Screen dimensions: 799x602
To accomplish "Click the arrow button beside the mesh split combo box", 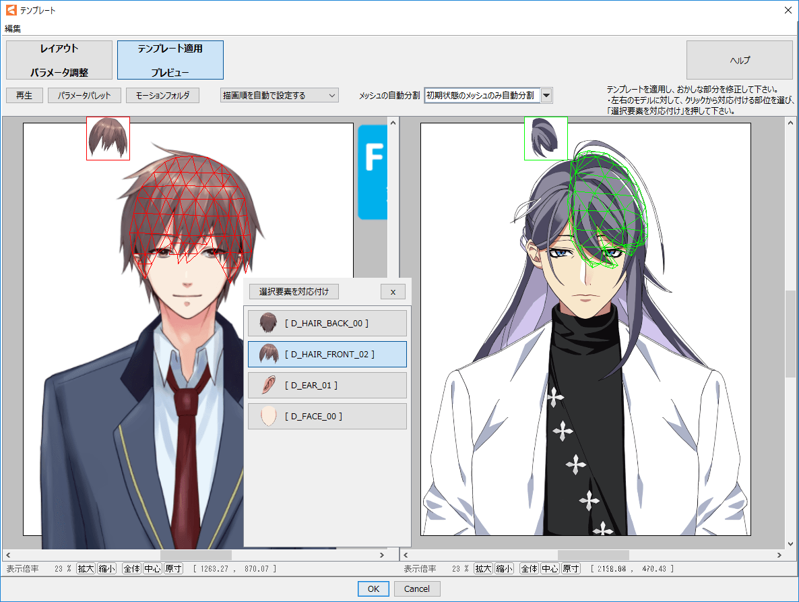I will 546,96.
